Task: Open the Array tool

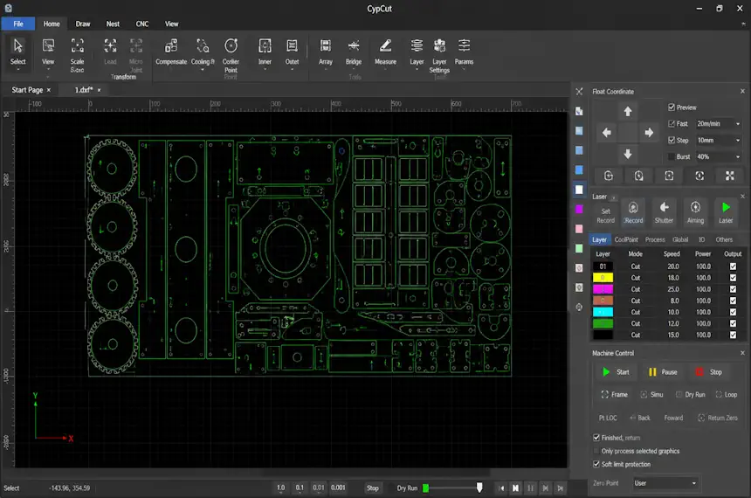Action: [326, 52]
